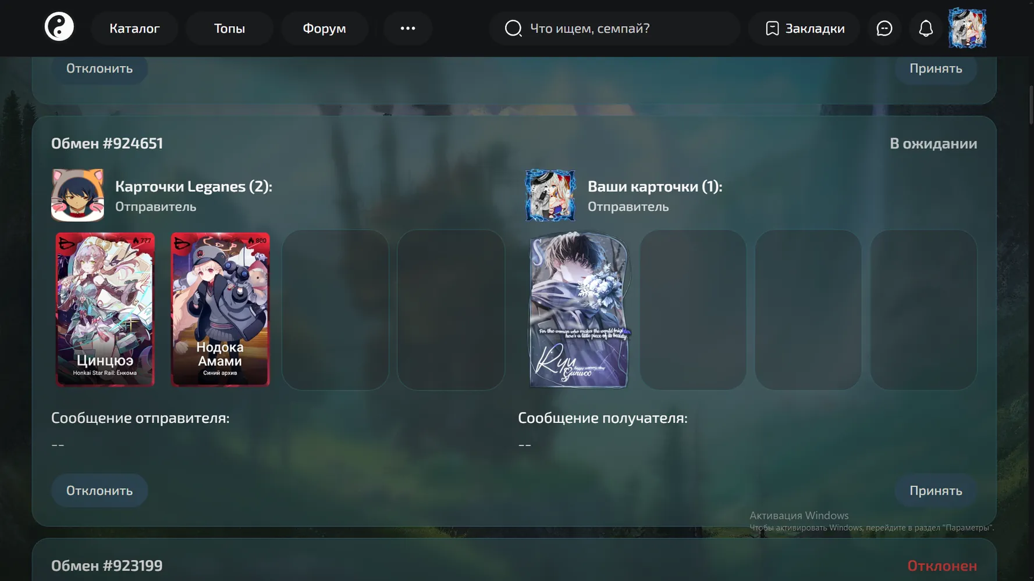Image resolution: width=1034 pixels, height=581 pixels.
Task: Open the Цинцюэ card
Action: tap(105, 309)
